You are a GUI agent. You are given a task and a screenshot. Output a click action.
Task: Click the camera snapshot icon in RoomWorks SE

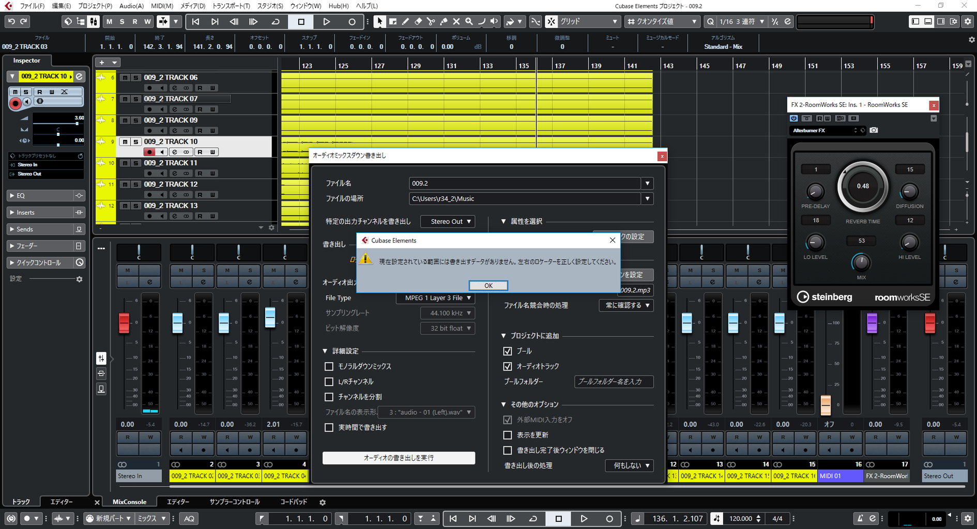tap(874, 130)
